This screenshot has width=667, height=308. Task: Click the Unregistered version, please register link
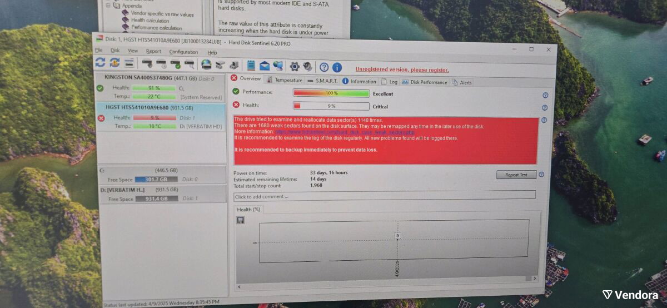(402, 70)
